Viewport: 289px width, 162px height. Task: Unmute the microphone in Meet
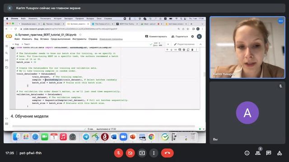click(118, 153)
